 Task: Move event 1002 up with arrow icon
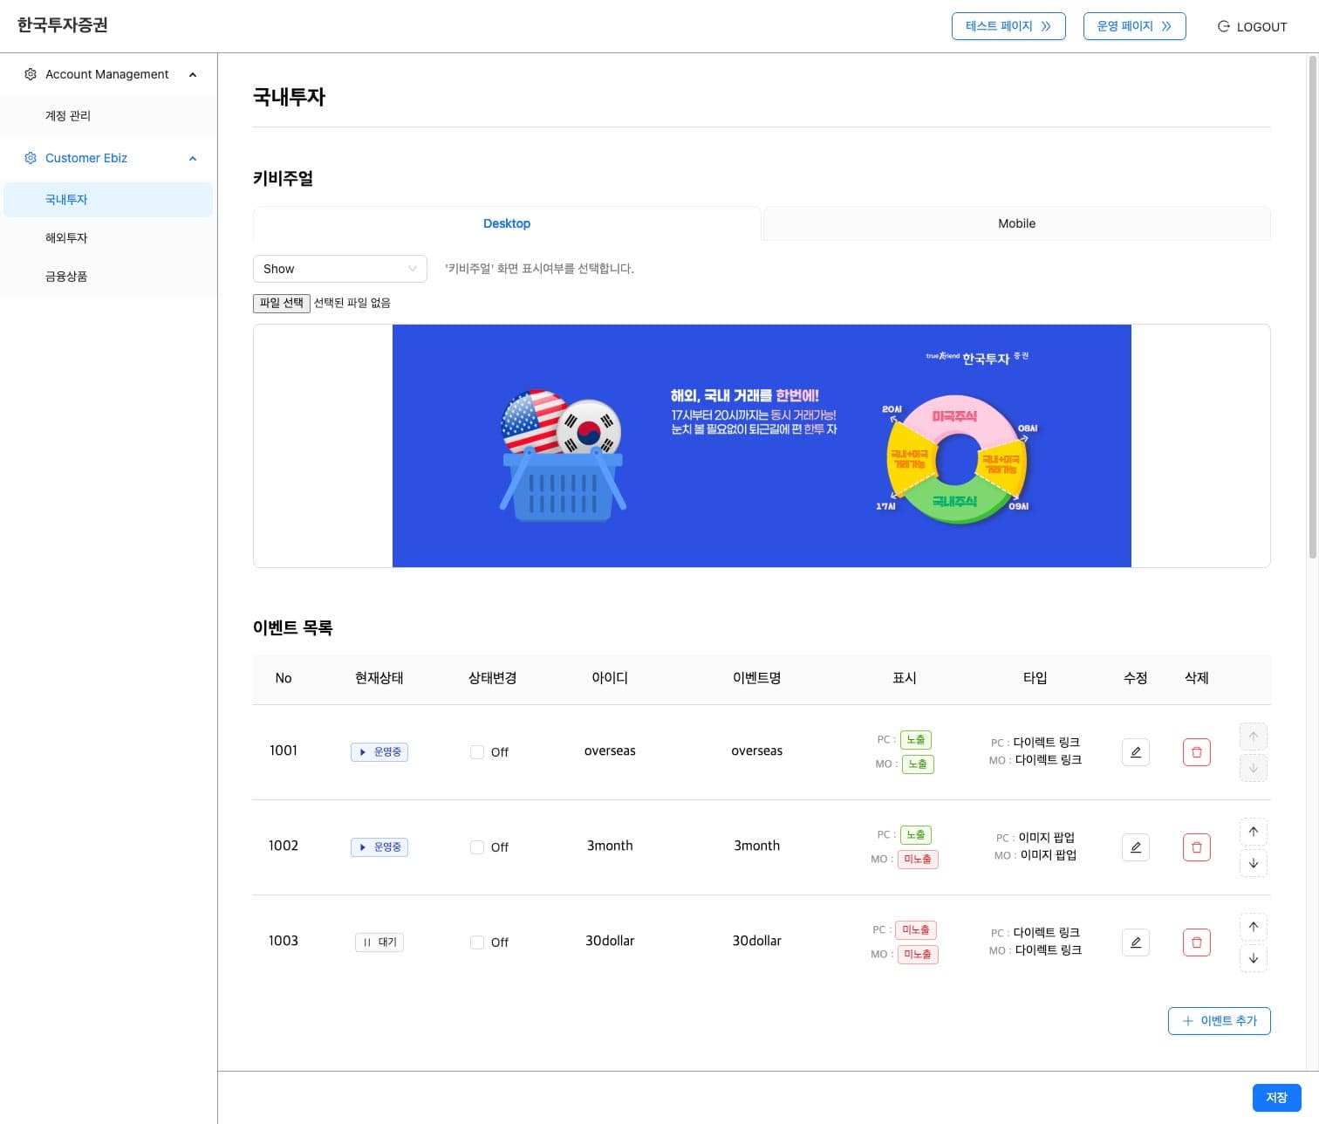click(x=1253, y=832)
